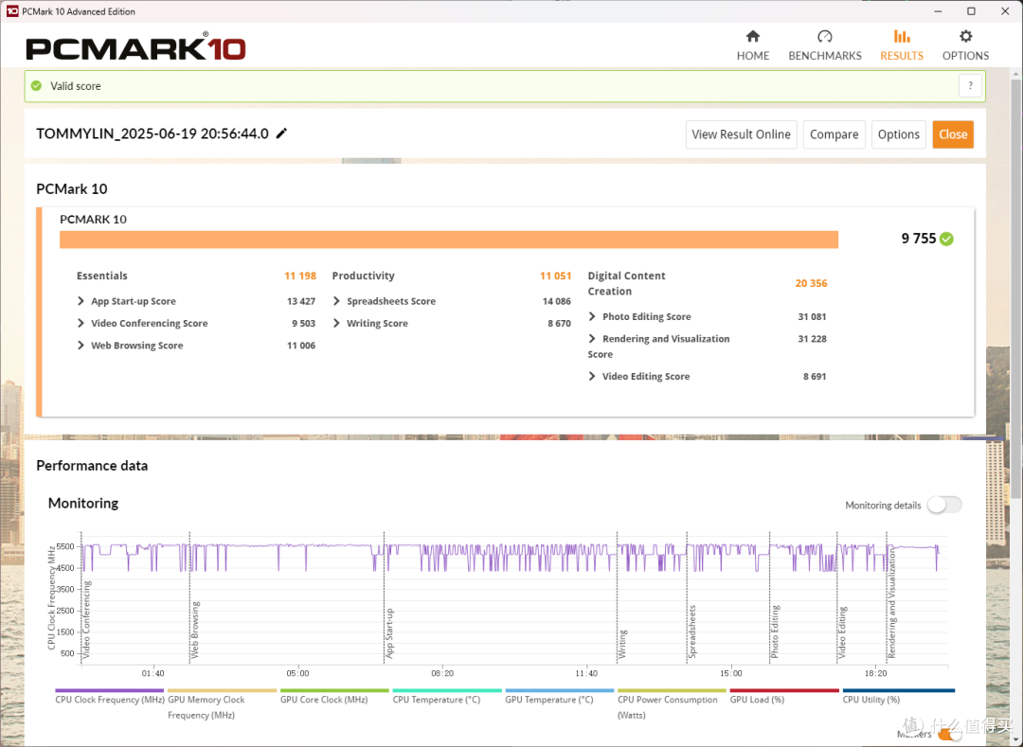Click the Video Editing marker in chart
The width and height of the screenshot is (1023, 747).
coord(842,632)
